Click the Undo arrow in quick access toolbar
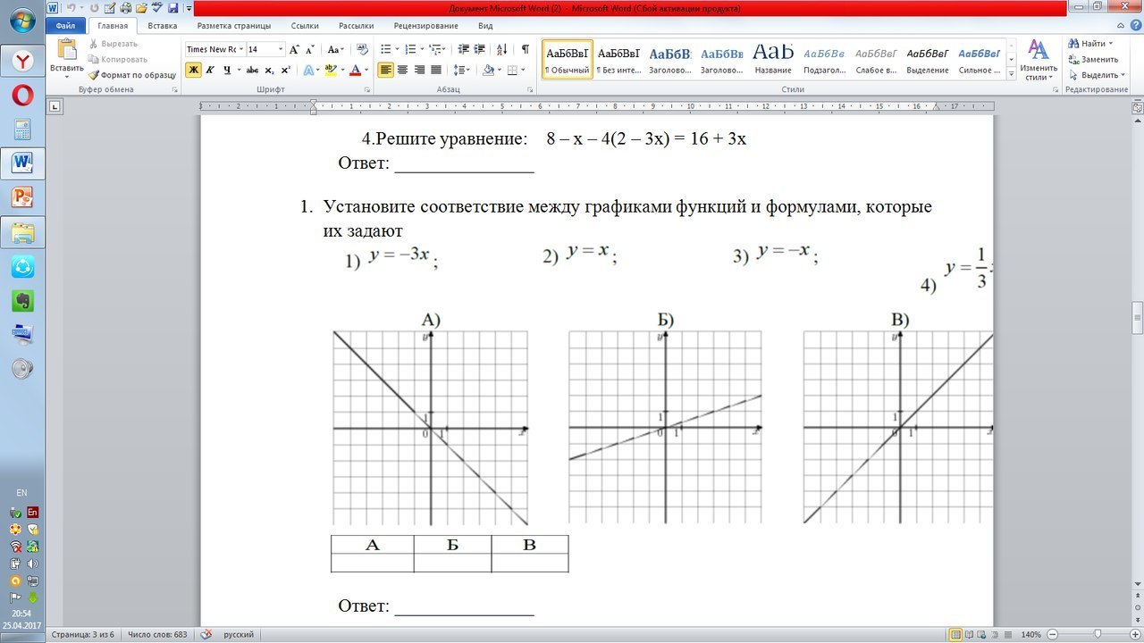Screen dimensions: 1144x643 71,8
